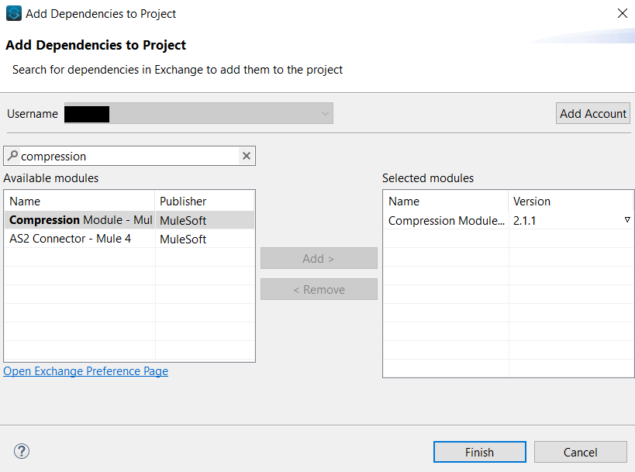Click the Version column header
The height and width of the screenshot is (472, 635).
(x=571, y=202)
